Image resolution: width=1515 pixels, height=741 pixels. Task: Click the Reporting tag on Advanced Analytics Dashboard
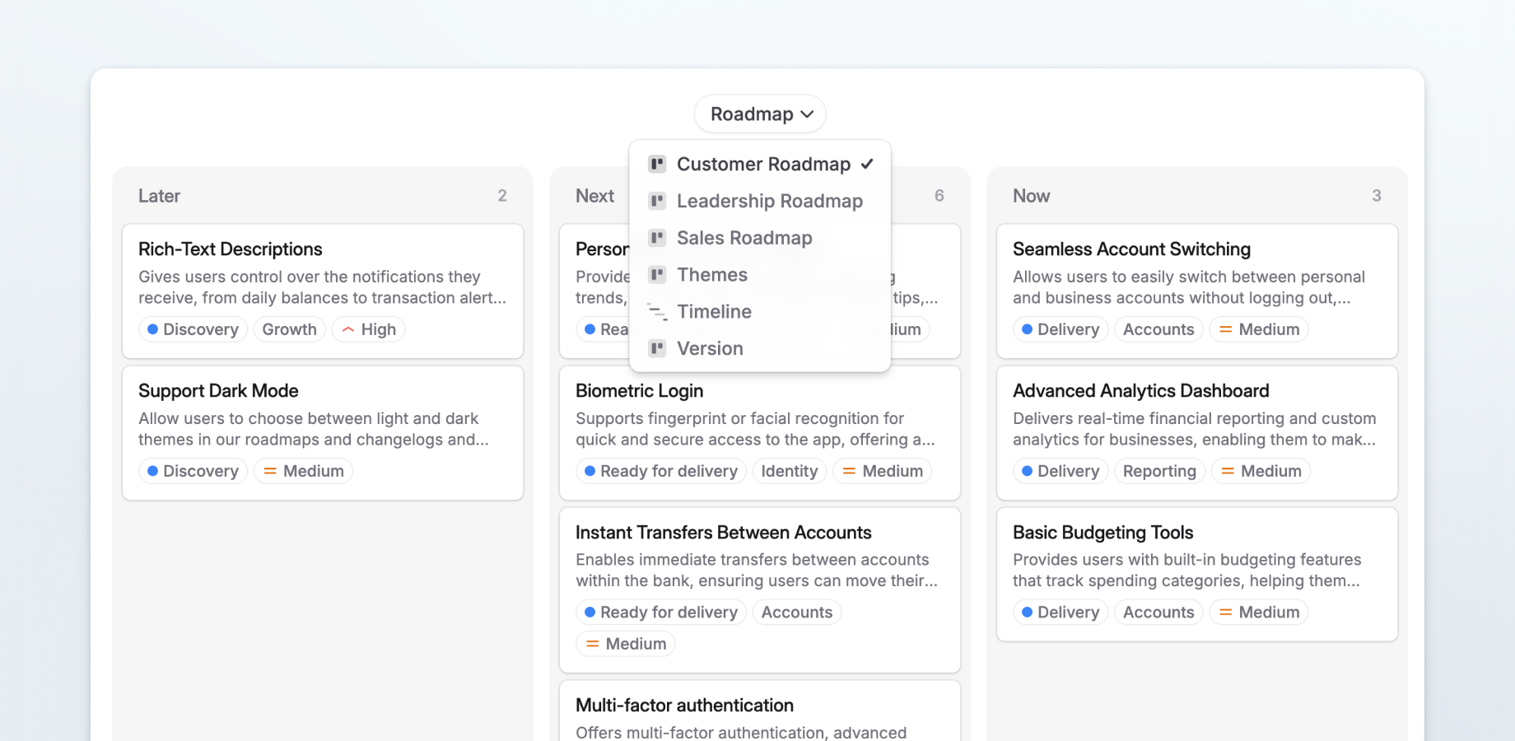1159,470
